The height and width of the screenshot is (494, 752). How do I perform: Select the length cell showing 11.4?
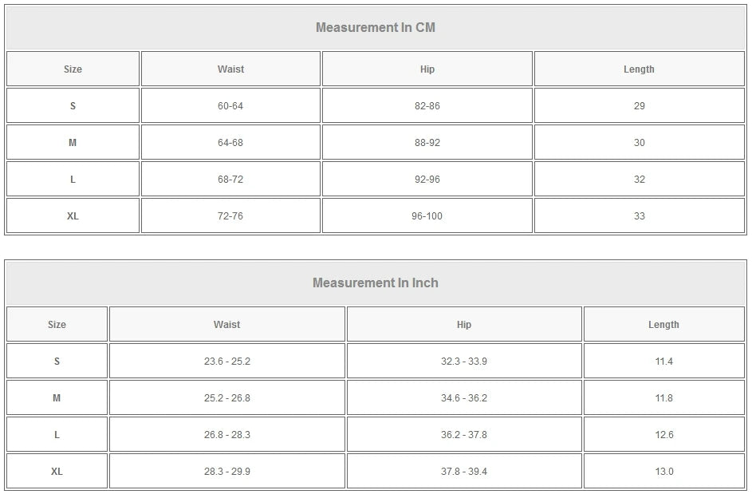click(x=663, y=362)
